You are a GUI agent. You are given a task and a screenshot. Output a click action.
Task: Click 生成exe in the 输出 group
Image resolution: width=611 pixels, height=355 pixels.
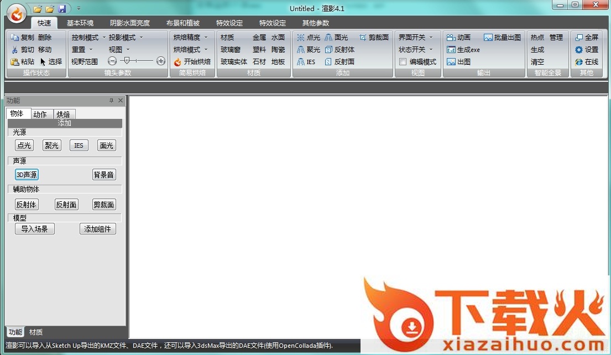pos(463,49)
